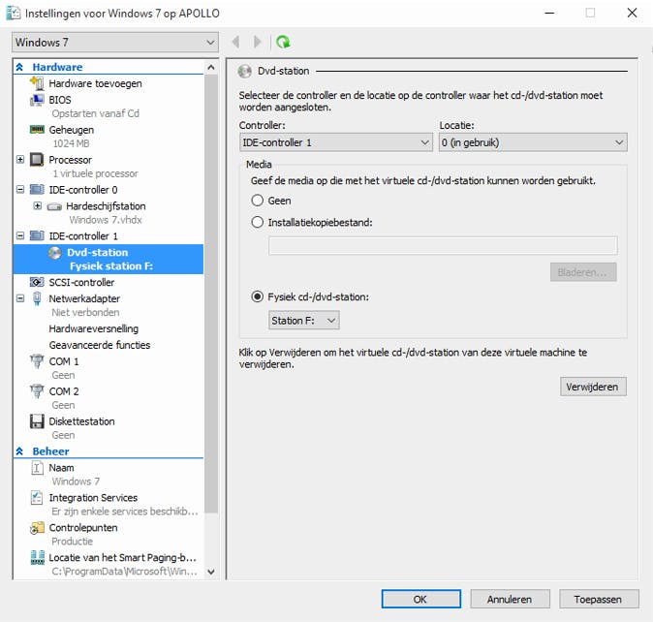Click the Netwerkadapter icon
The image size is (653, 622).
(x=37, y=298)
